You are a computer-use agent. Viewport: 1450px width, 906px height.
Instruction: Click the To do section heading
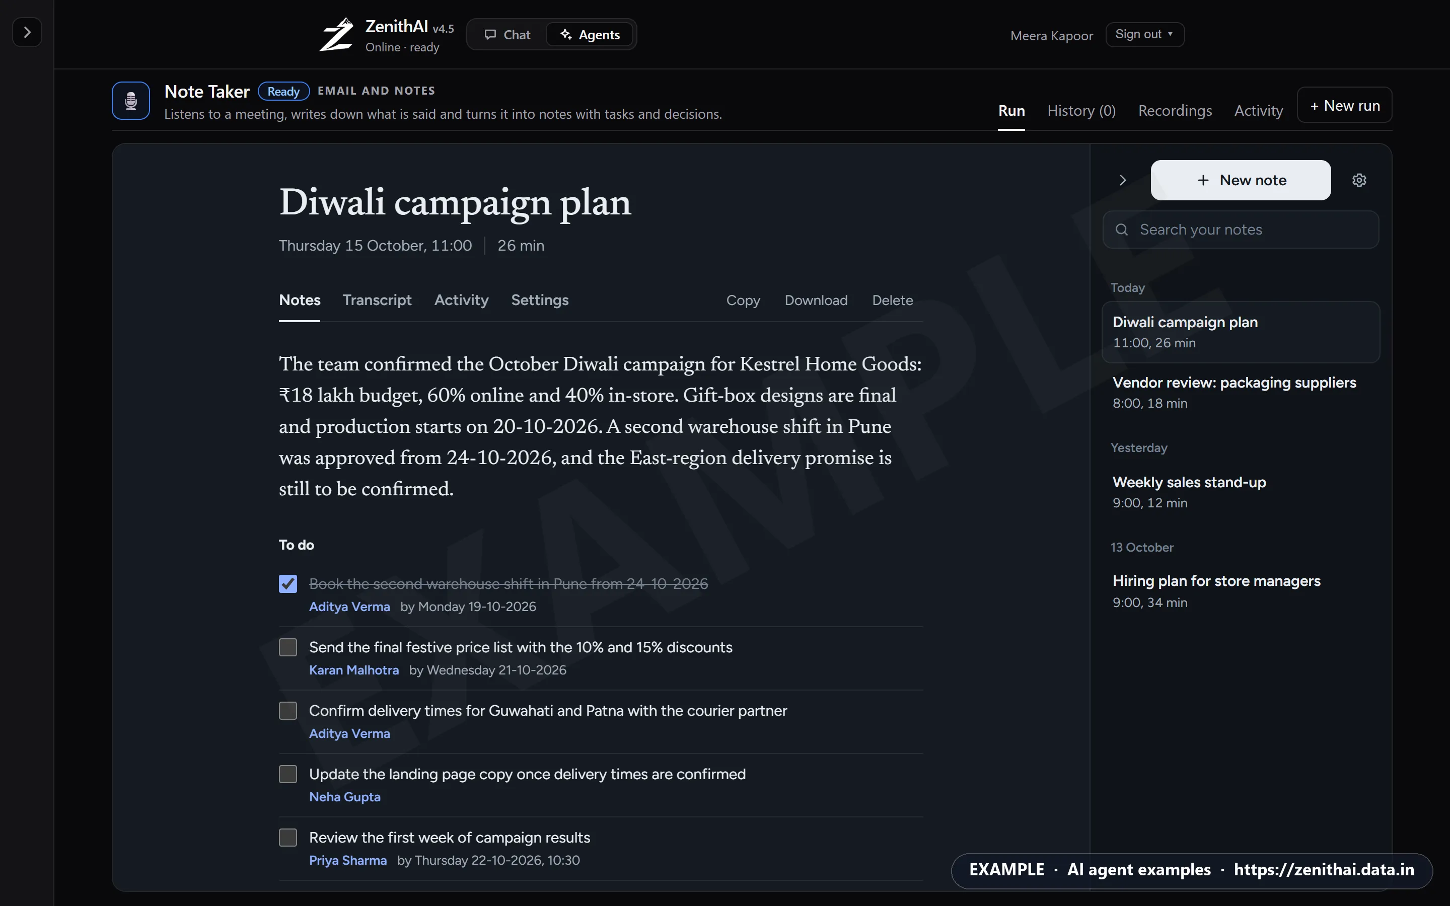[297, 545]
